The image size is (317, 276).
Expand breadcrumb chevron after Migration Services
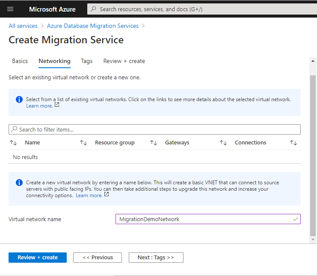click(x=143, y=26)
